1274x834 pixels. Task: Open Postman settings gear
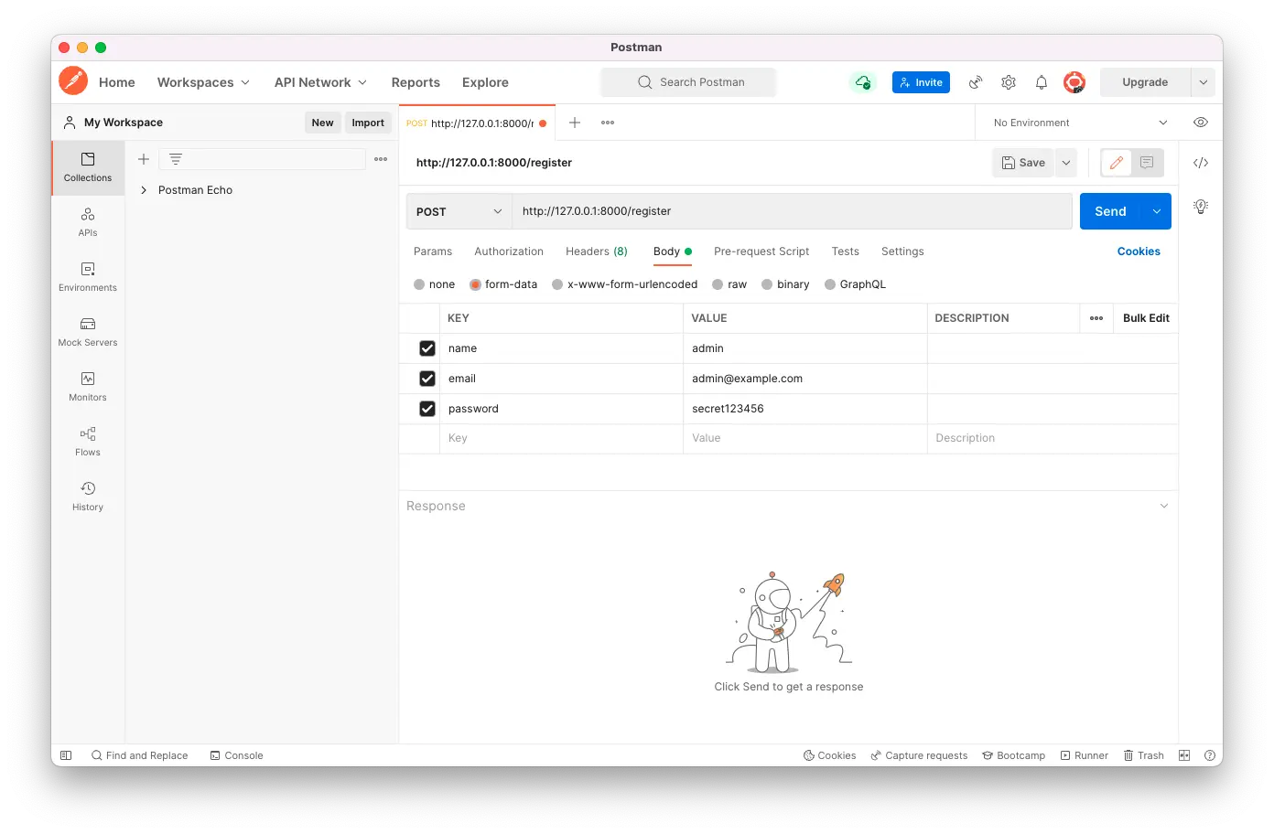(x=1008, y=82)
